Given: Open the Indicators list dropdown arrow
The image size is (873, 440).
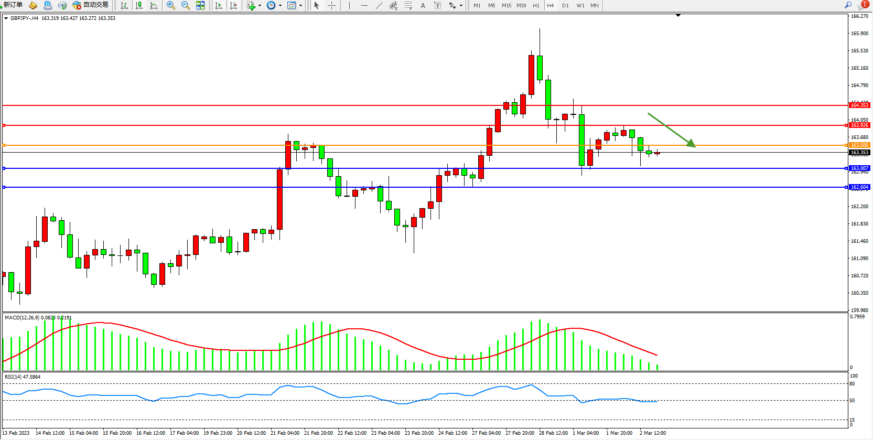Looking at the screenshot, I should click(260, 6).
